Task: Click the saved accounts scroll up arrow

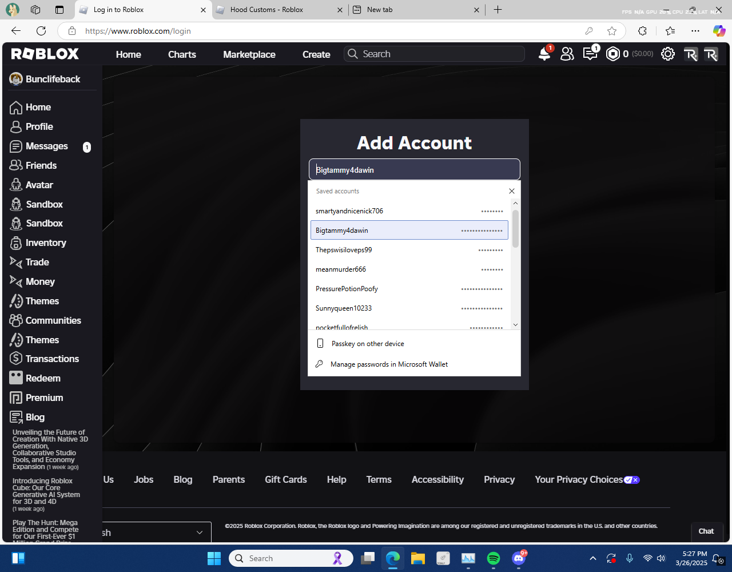Action: [x=515, y=203]
